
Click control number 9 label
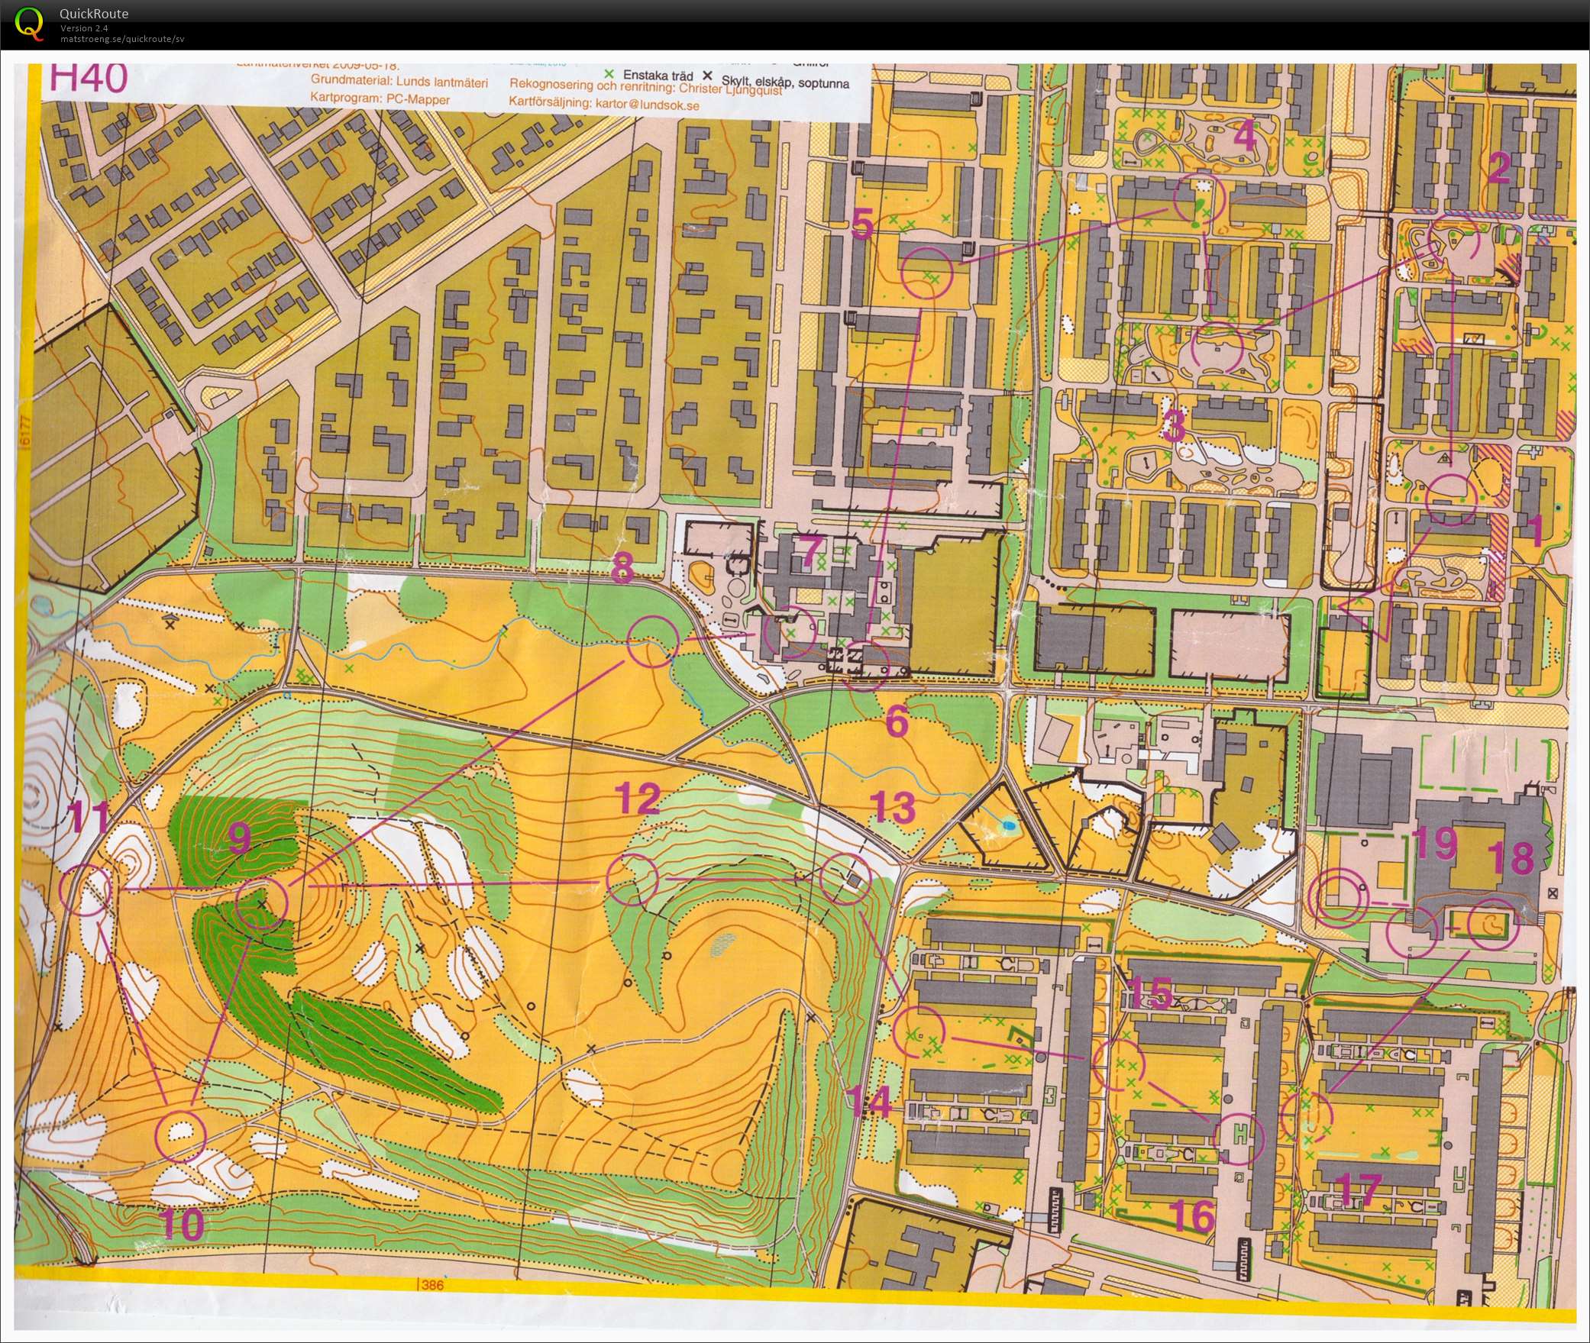click(x=239, y=838)
